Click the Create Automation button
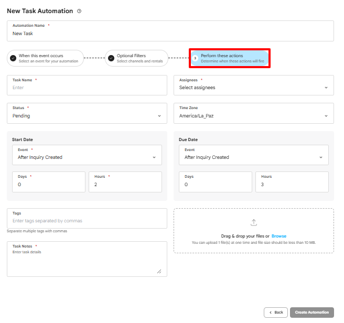Viewport: 344px width, 323px height. (x=311, y=312)
